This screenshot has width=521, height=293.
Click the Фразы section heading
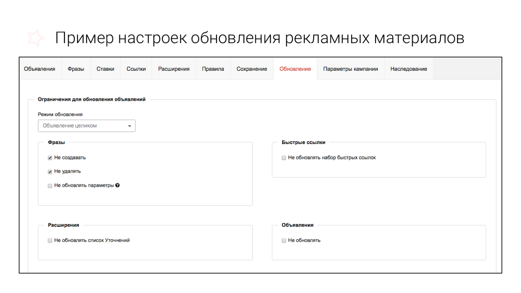56,142
